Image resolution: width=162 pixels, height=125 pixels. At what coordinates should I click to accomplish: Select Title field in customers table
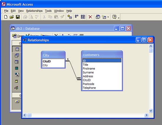coord(102,65)
